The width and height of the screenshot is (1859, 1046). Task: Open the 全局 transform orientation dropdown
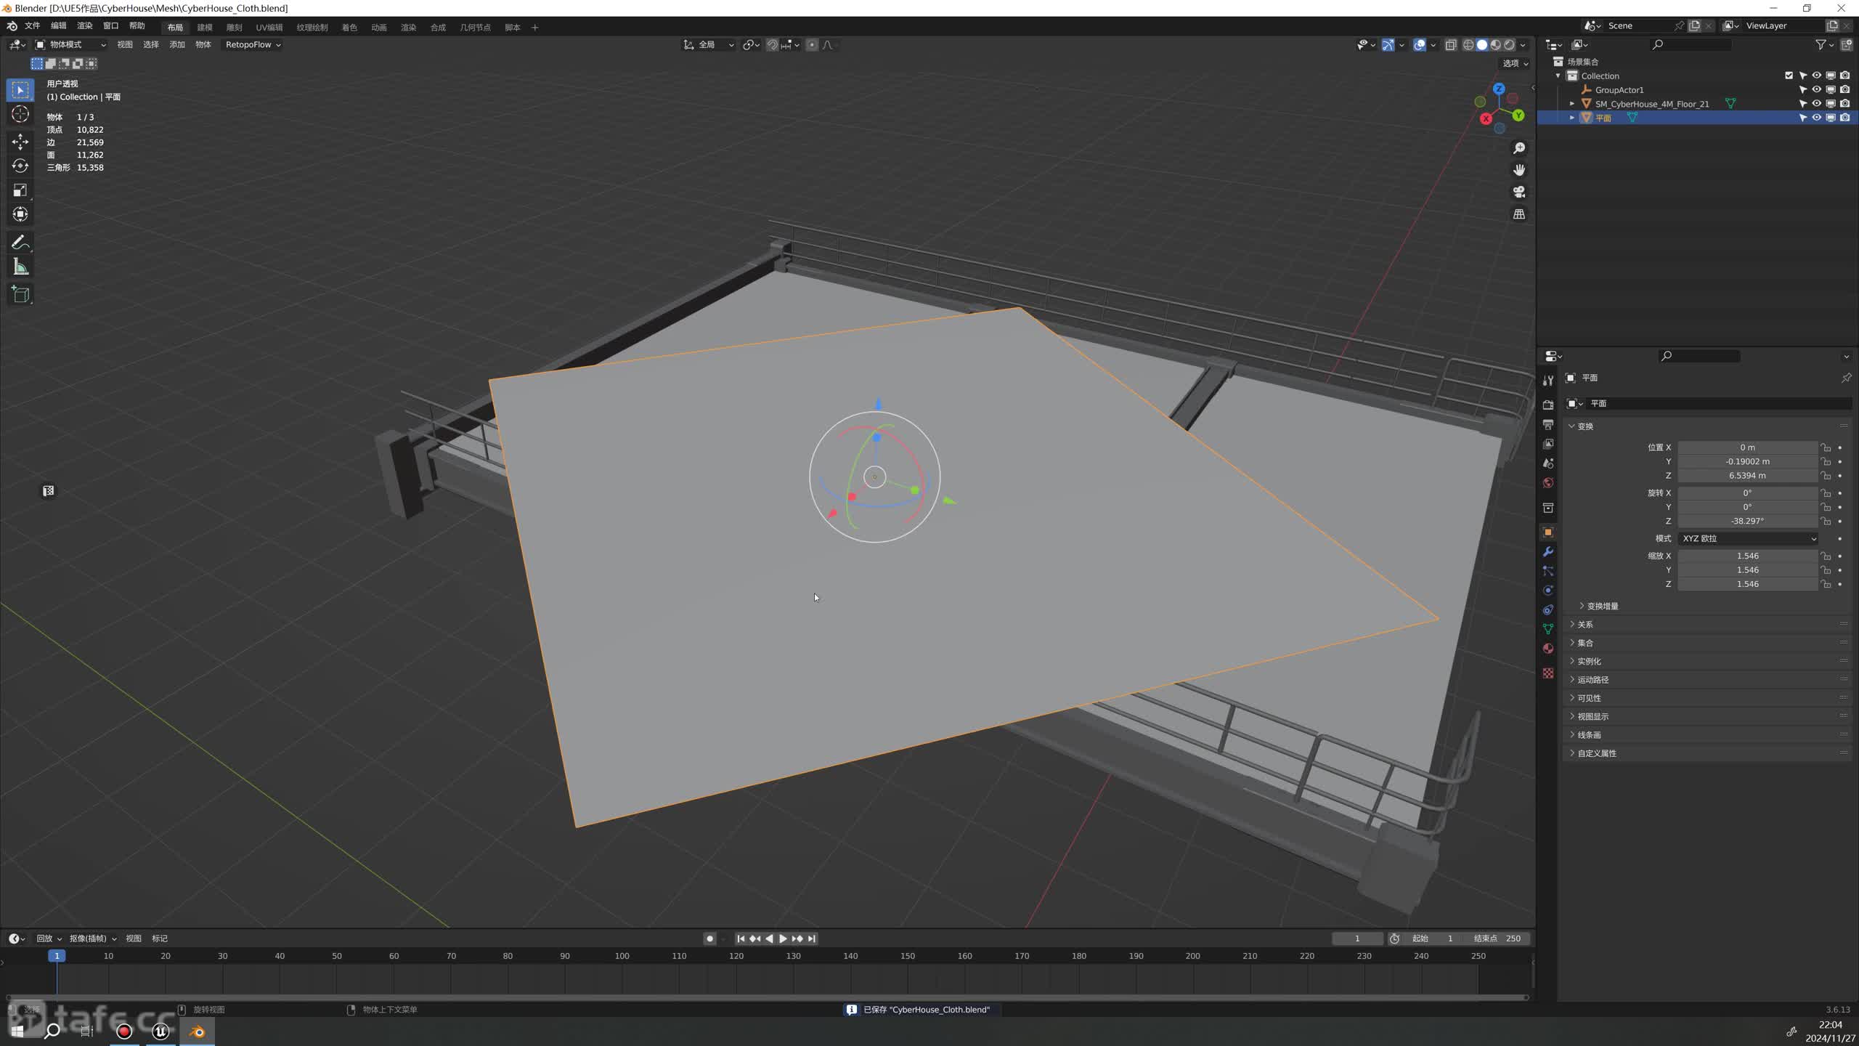click(x=709, y=45)
